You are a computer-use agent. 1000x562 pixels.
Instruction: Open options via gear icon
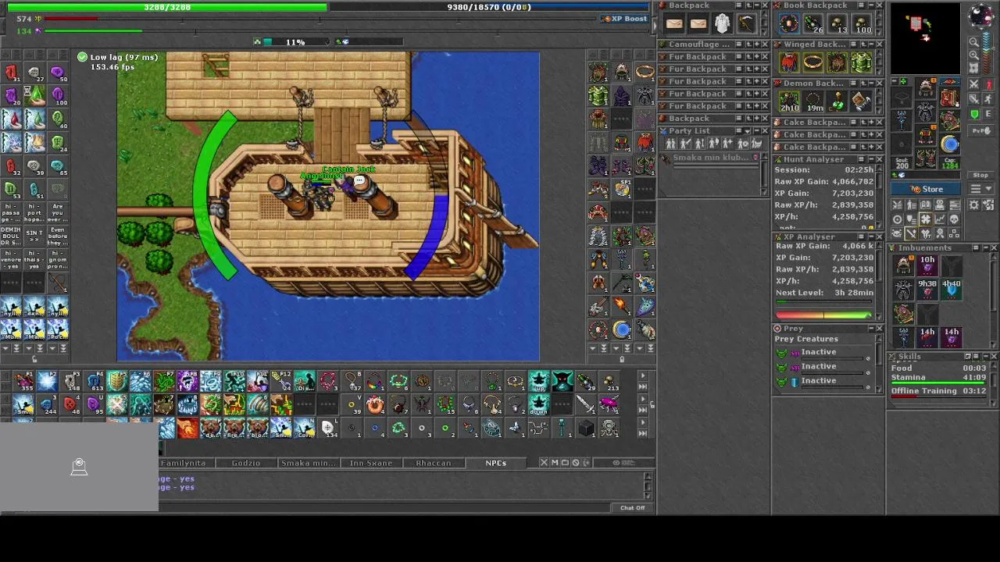(974, 205)
